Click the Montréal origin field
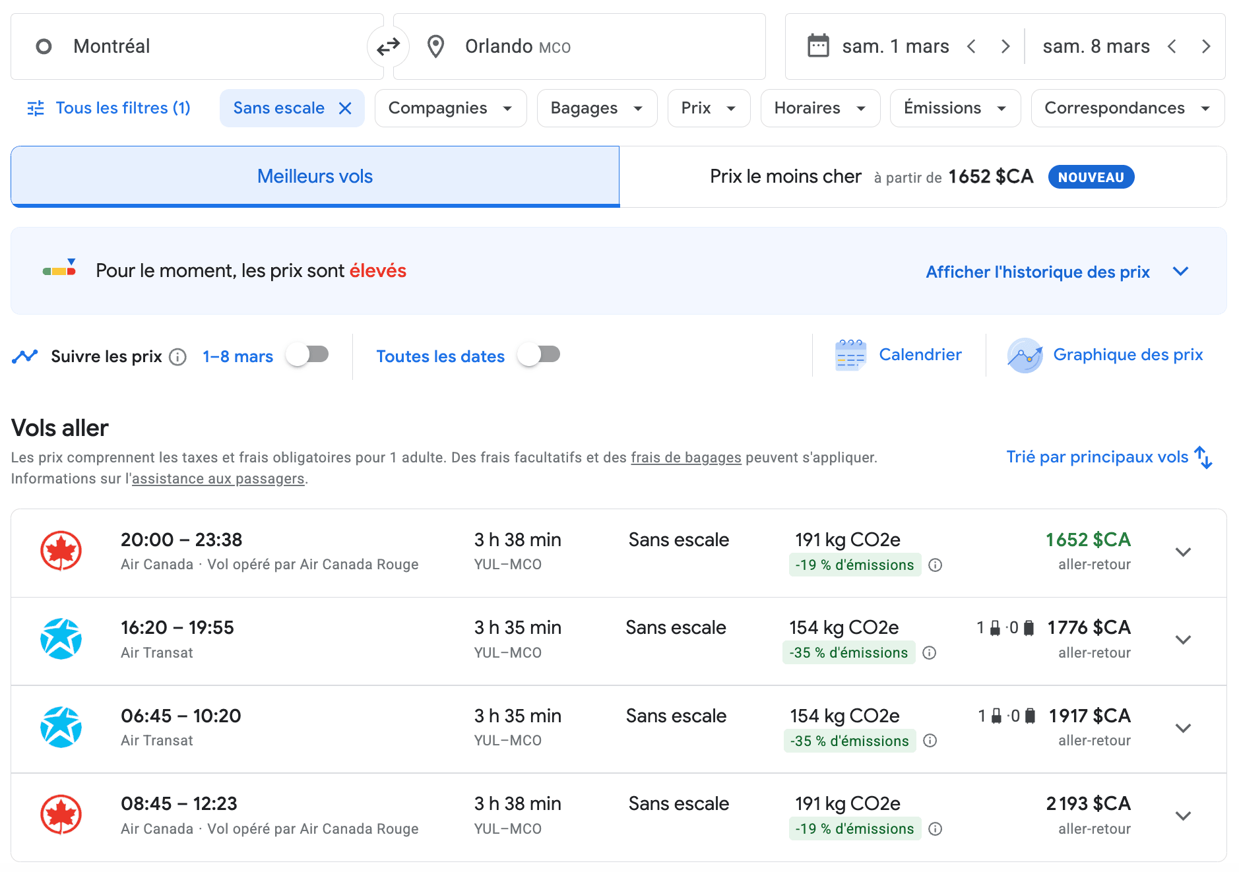This screenshot has height=872, width=1239. click(x=197, y=46)
